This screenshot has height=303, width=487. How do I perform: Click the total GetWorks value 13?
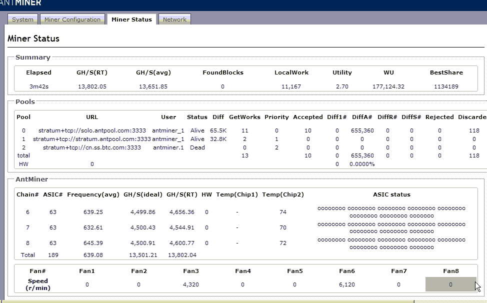coord(244,155)
